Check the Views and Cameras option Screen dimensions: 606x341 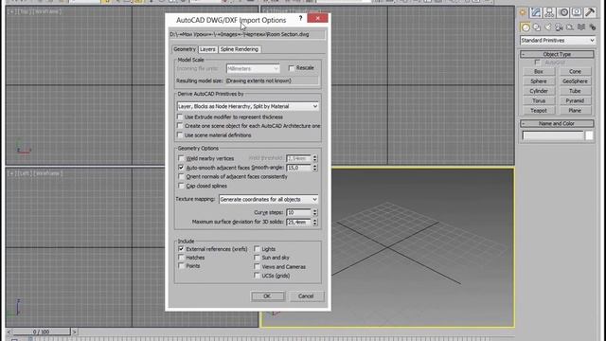point(257,266)
